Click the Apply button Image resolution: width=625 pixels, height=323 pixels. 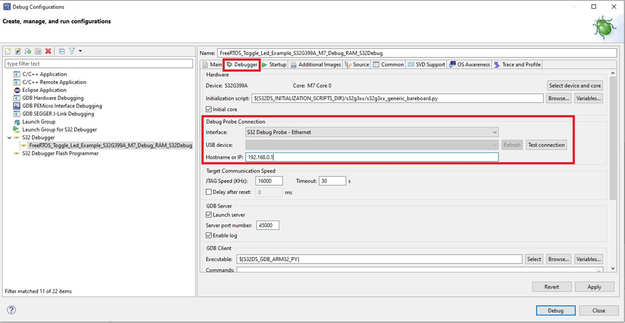click(595, 287)
